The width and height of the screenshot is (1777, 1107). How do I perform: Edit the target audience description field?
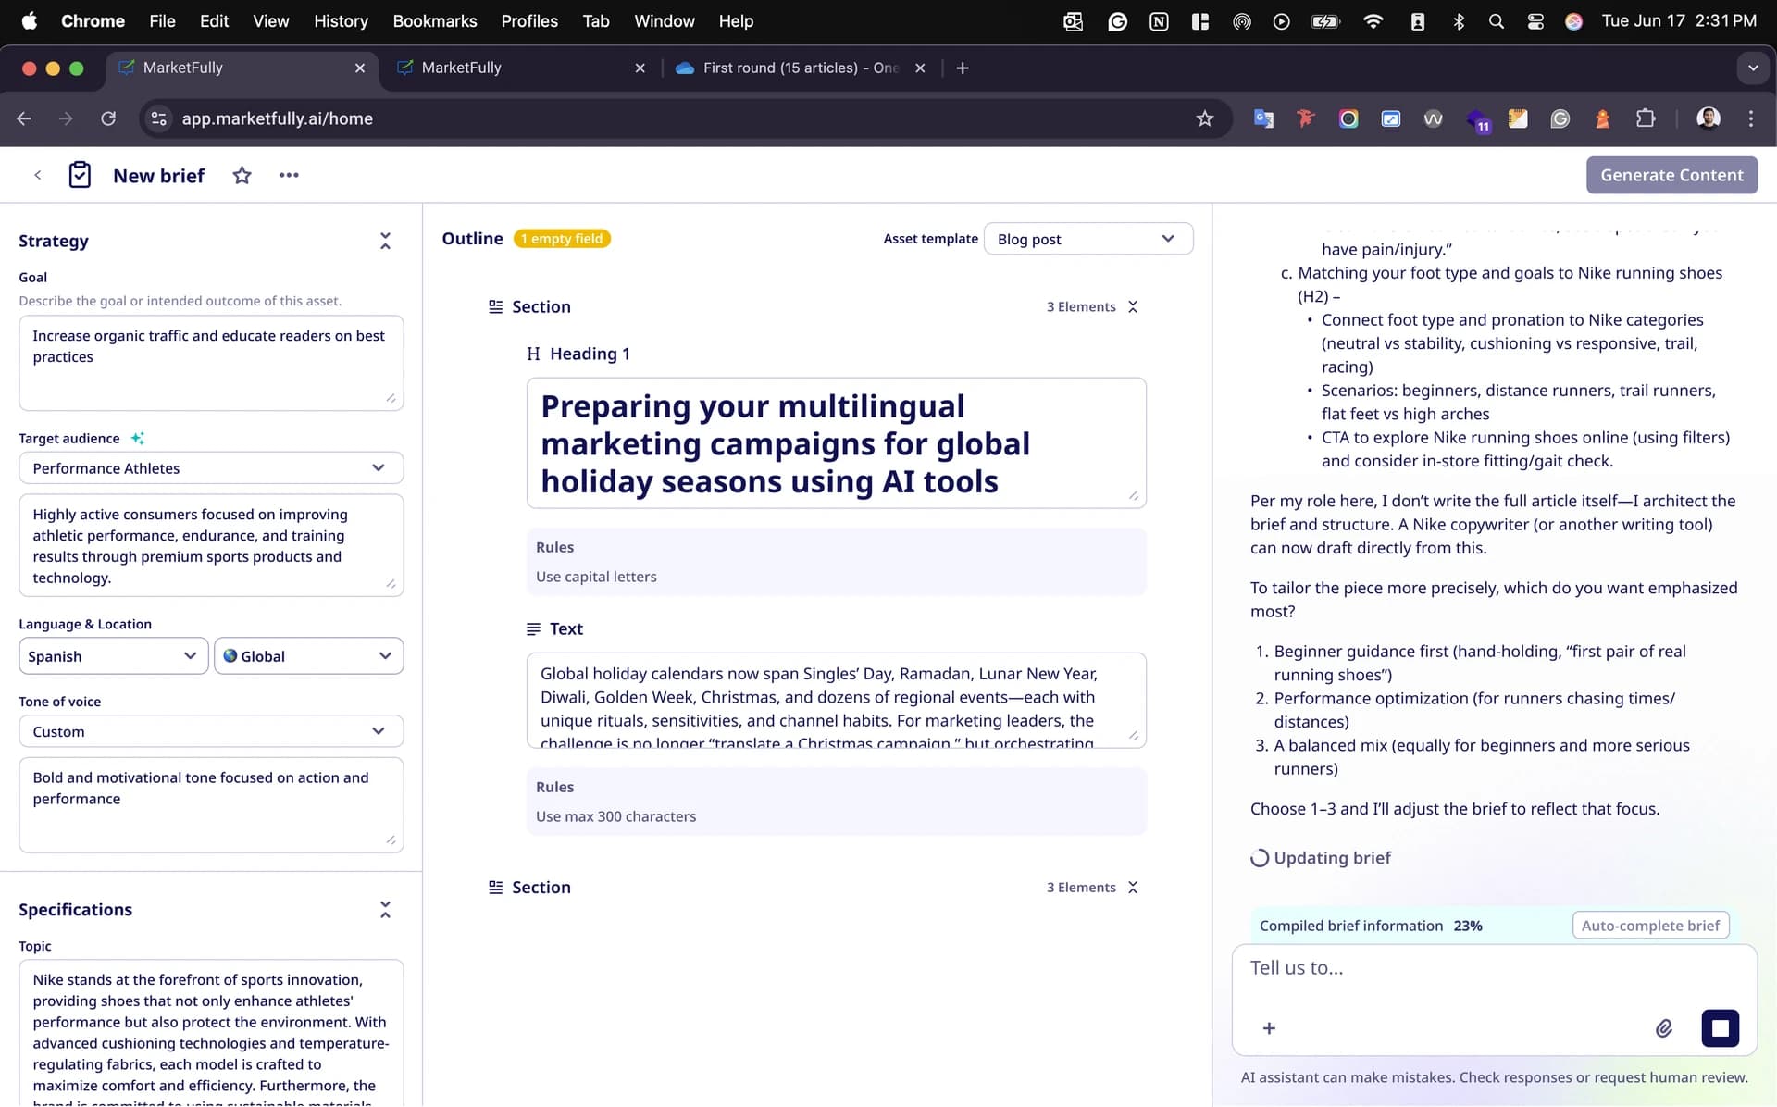211,545
